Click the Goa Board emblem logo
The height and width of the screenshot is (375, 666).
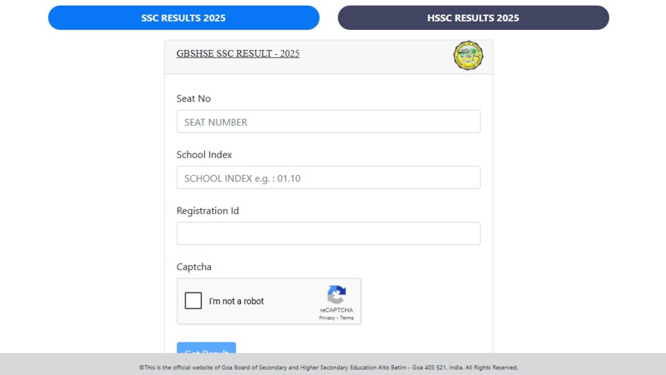click(468, 56)
